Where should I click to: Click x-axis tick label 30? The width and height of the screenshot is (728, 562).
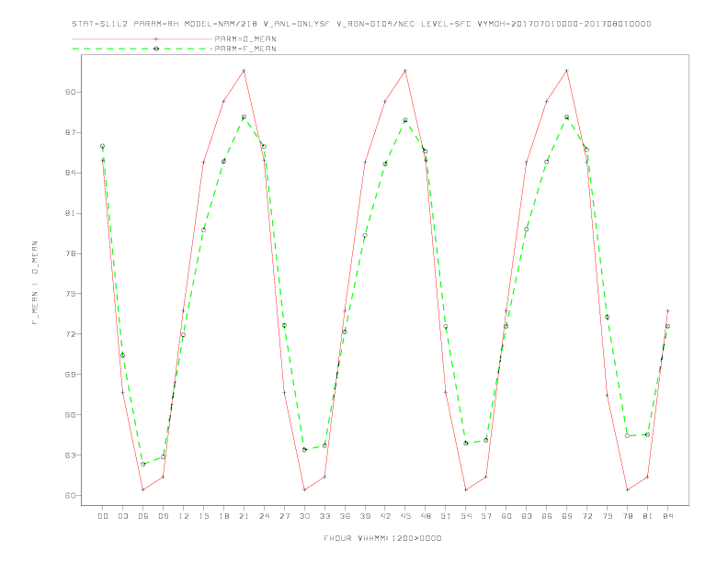click(x=304, y=516)
